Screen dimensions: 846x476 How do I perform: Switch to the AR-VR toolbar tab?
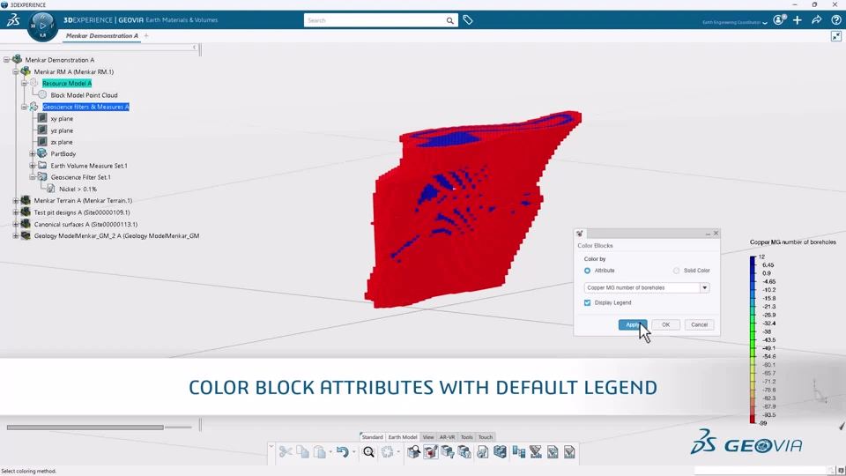448,437
